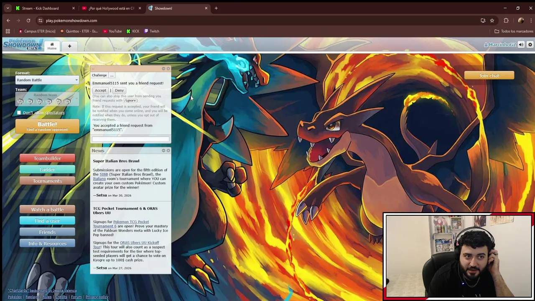Minimize the friend request PM window

[x=163, y=69]
